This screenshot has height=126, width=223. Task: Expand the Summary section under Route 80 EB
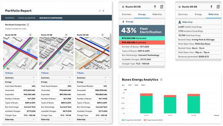tap(20, 78)
